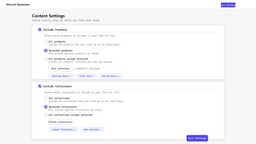Select the Selected products radio option
Viewport: 256px width, 144px height.
pos(46,51)
